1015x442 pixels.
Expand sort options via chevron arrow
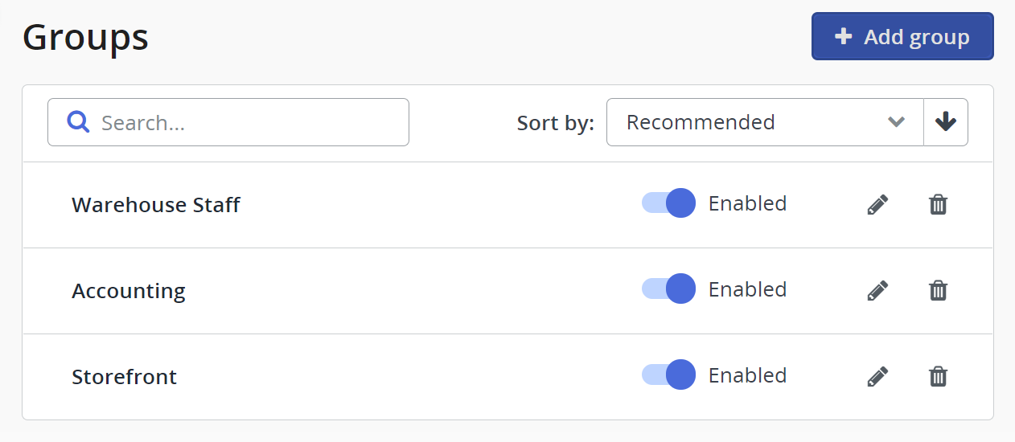coord(896,122)
